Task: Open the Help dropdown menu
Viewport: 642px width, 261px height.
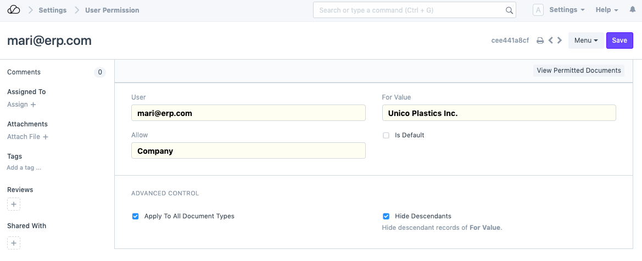Action: [606, 10]
